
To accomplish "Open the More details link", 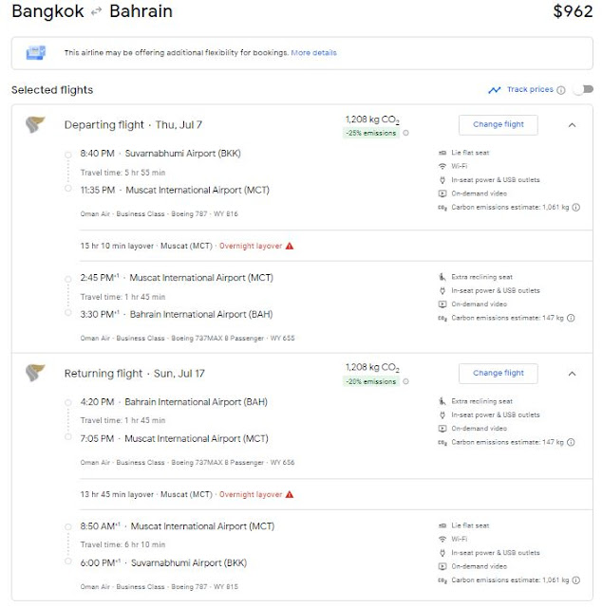I will (313, 52).
